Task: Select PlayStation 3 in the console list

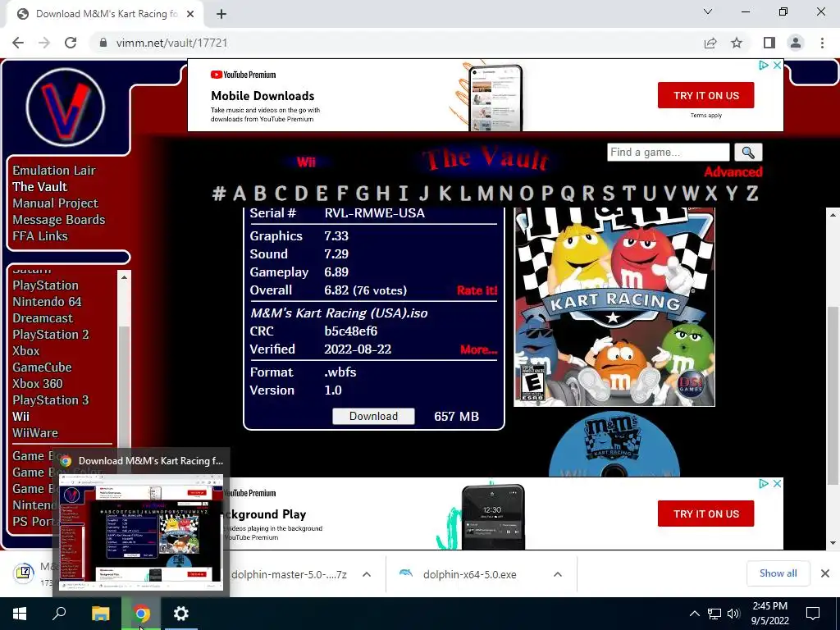Action: click(x=51, y=400)
